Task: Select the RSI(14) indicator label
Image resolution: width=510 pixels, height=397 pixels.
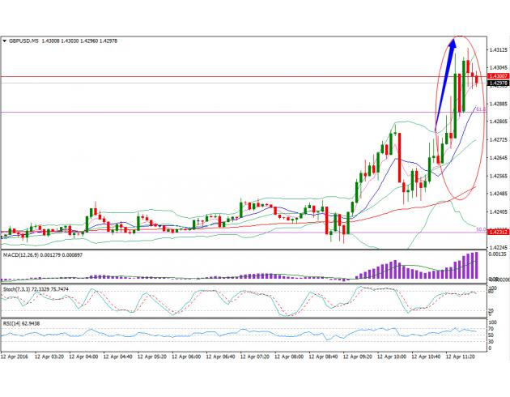Action: tap(14, 323)
